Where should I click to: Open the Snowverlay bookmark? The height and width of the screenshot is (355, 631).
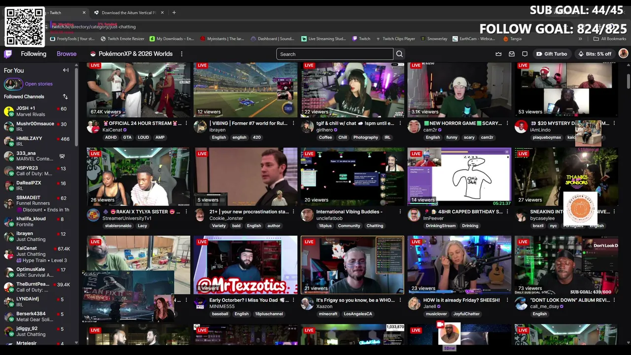pos(433,38)
